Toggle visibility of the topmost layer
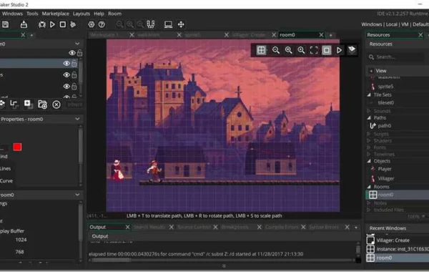 72,52
